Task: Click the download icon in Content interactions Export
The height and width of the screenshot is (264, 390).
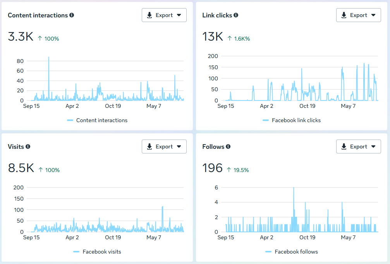Action: pos(149,15)
